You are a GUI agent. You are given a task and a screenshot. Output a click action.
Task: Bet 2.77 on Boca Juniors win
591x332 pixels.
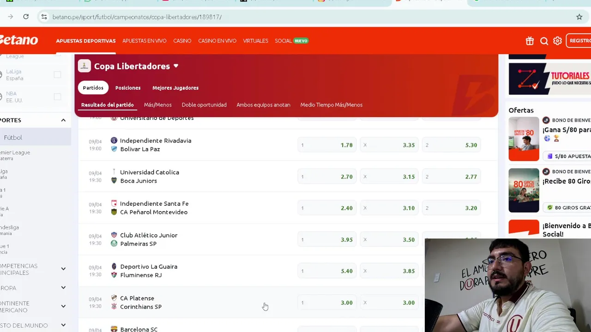tap(452, 177)
